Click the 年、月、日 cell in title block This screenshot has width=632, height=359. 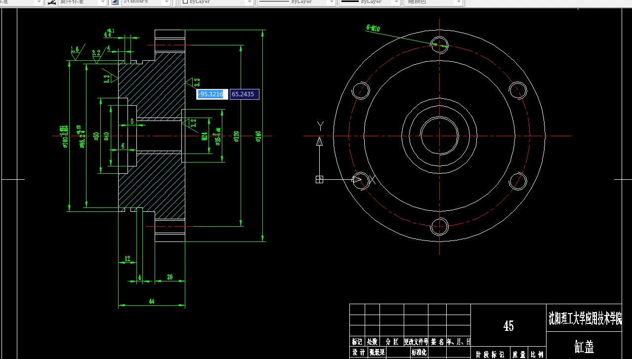459,341
